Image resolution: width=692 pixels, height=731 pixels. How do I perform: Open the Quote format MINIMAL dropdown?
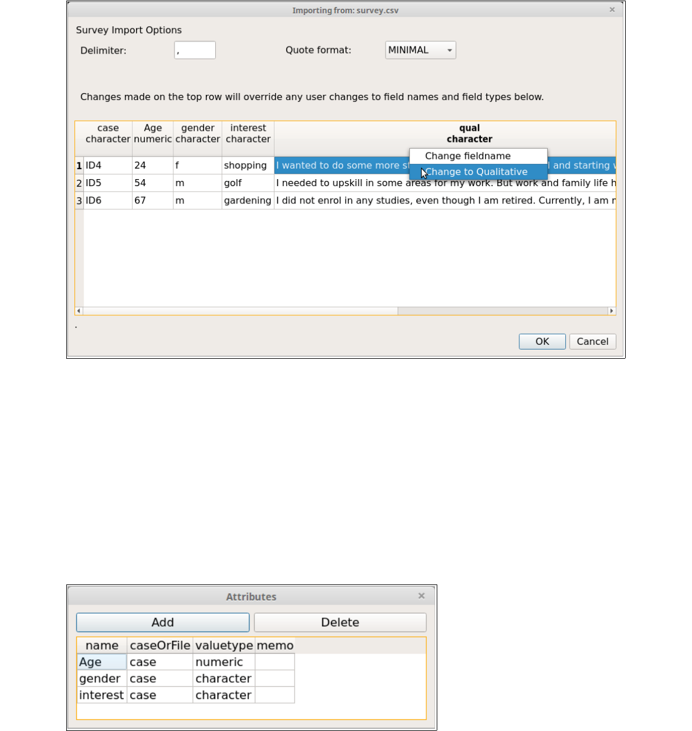point(420,50)
